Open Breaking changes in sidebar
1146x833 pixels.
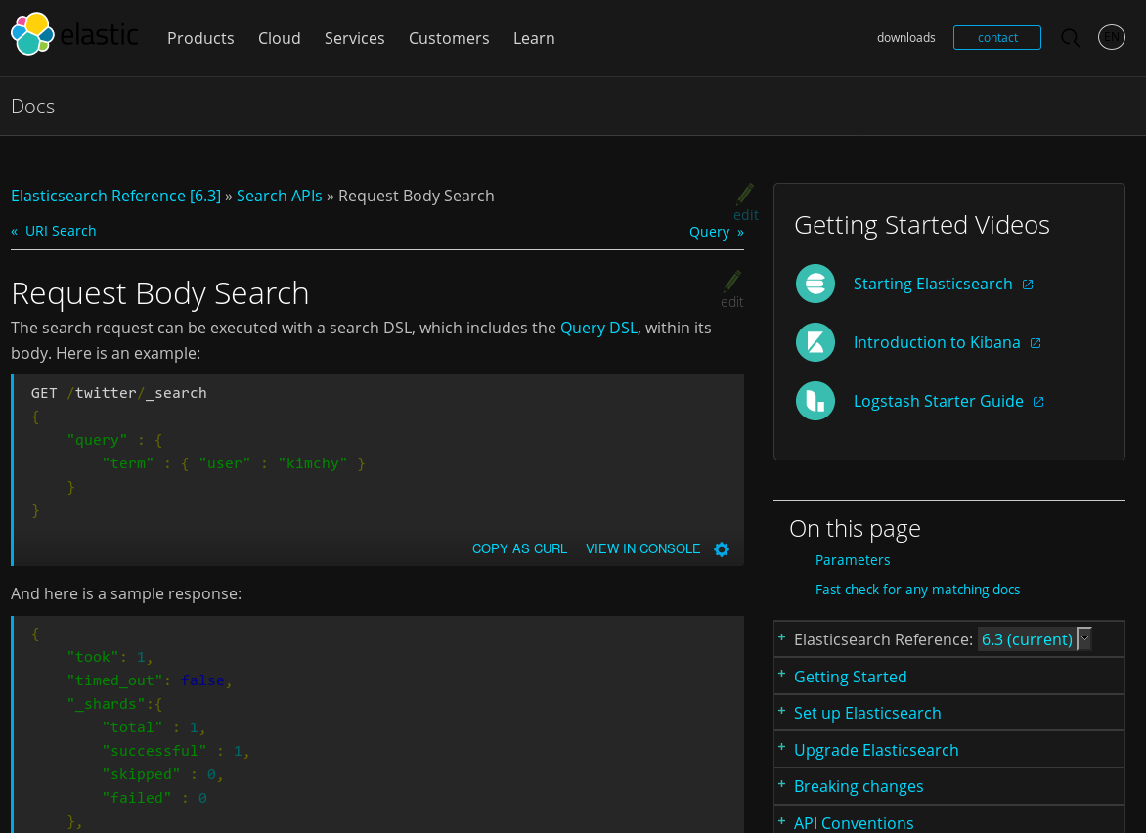[859, 786]
